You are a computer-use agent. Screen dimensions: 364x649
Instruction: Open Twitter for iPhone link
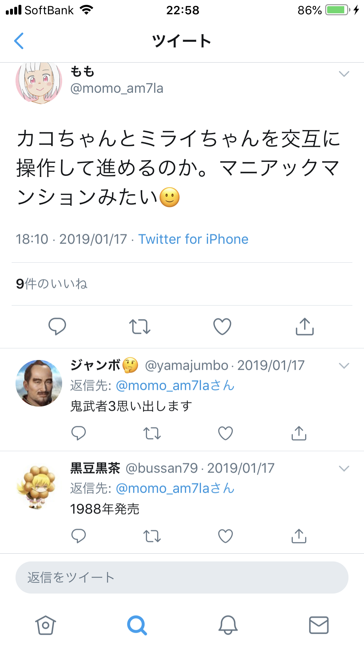coord(193,239)
